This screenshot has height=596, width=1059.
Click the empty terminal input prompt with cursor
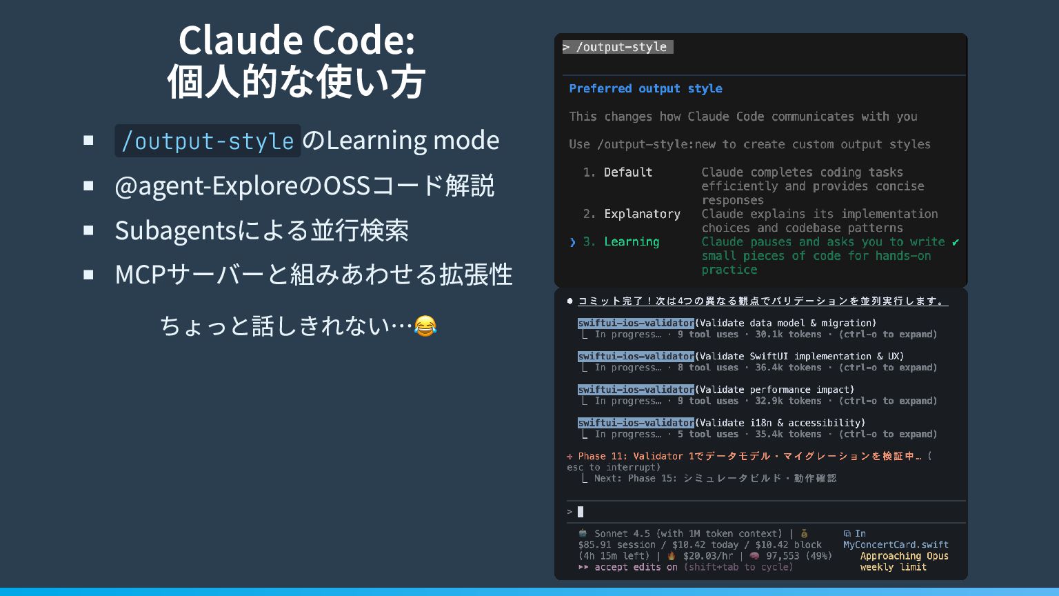click(x=765, y=512)
